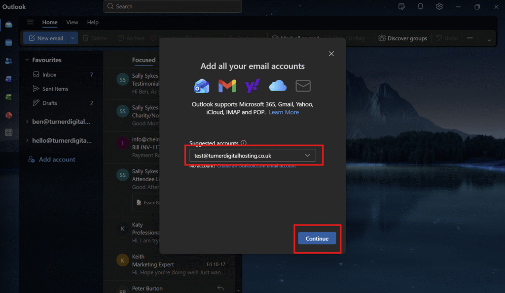Select the Focused inbox tab

[144, 60]
